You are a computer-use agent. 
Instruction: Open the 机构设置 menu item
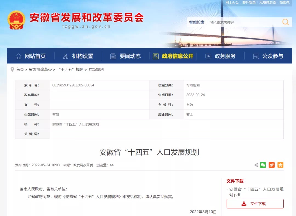click(83, 56)
